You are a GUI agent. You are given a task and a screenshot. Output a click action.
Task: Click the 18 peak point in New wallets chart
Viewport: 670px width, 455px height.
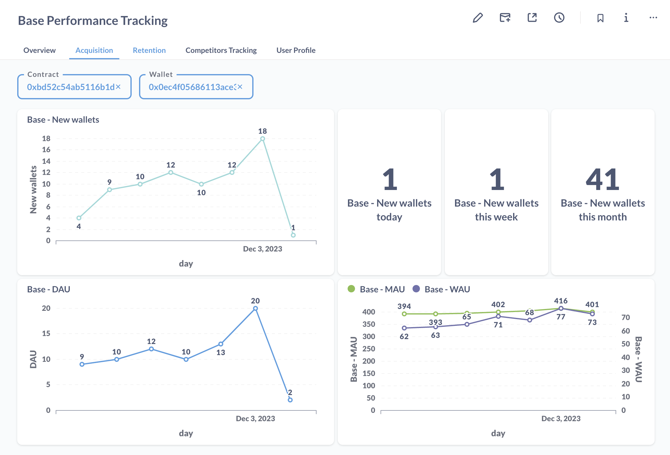click(262, 139)
